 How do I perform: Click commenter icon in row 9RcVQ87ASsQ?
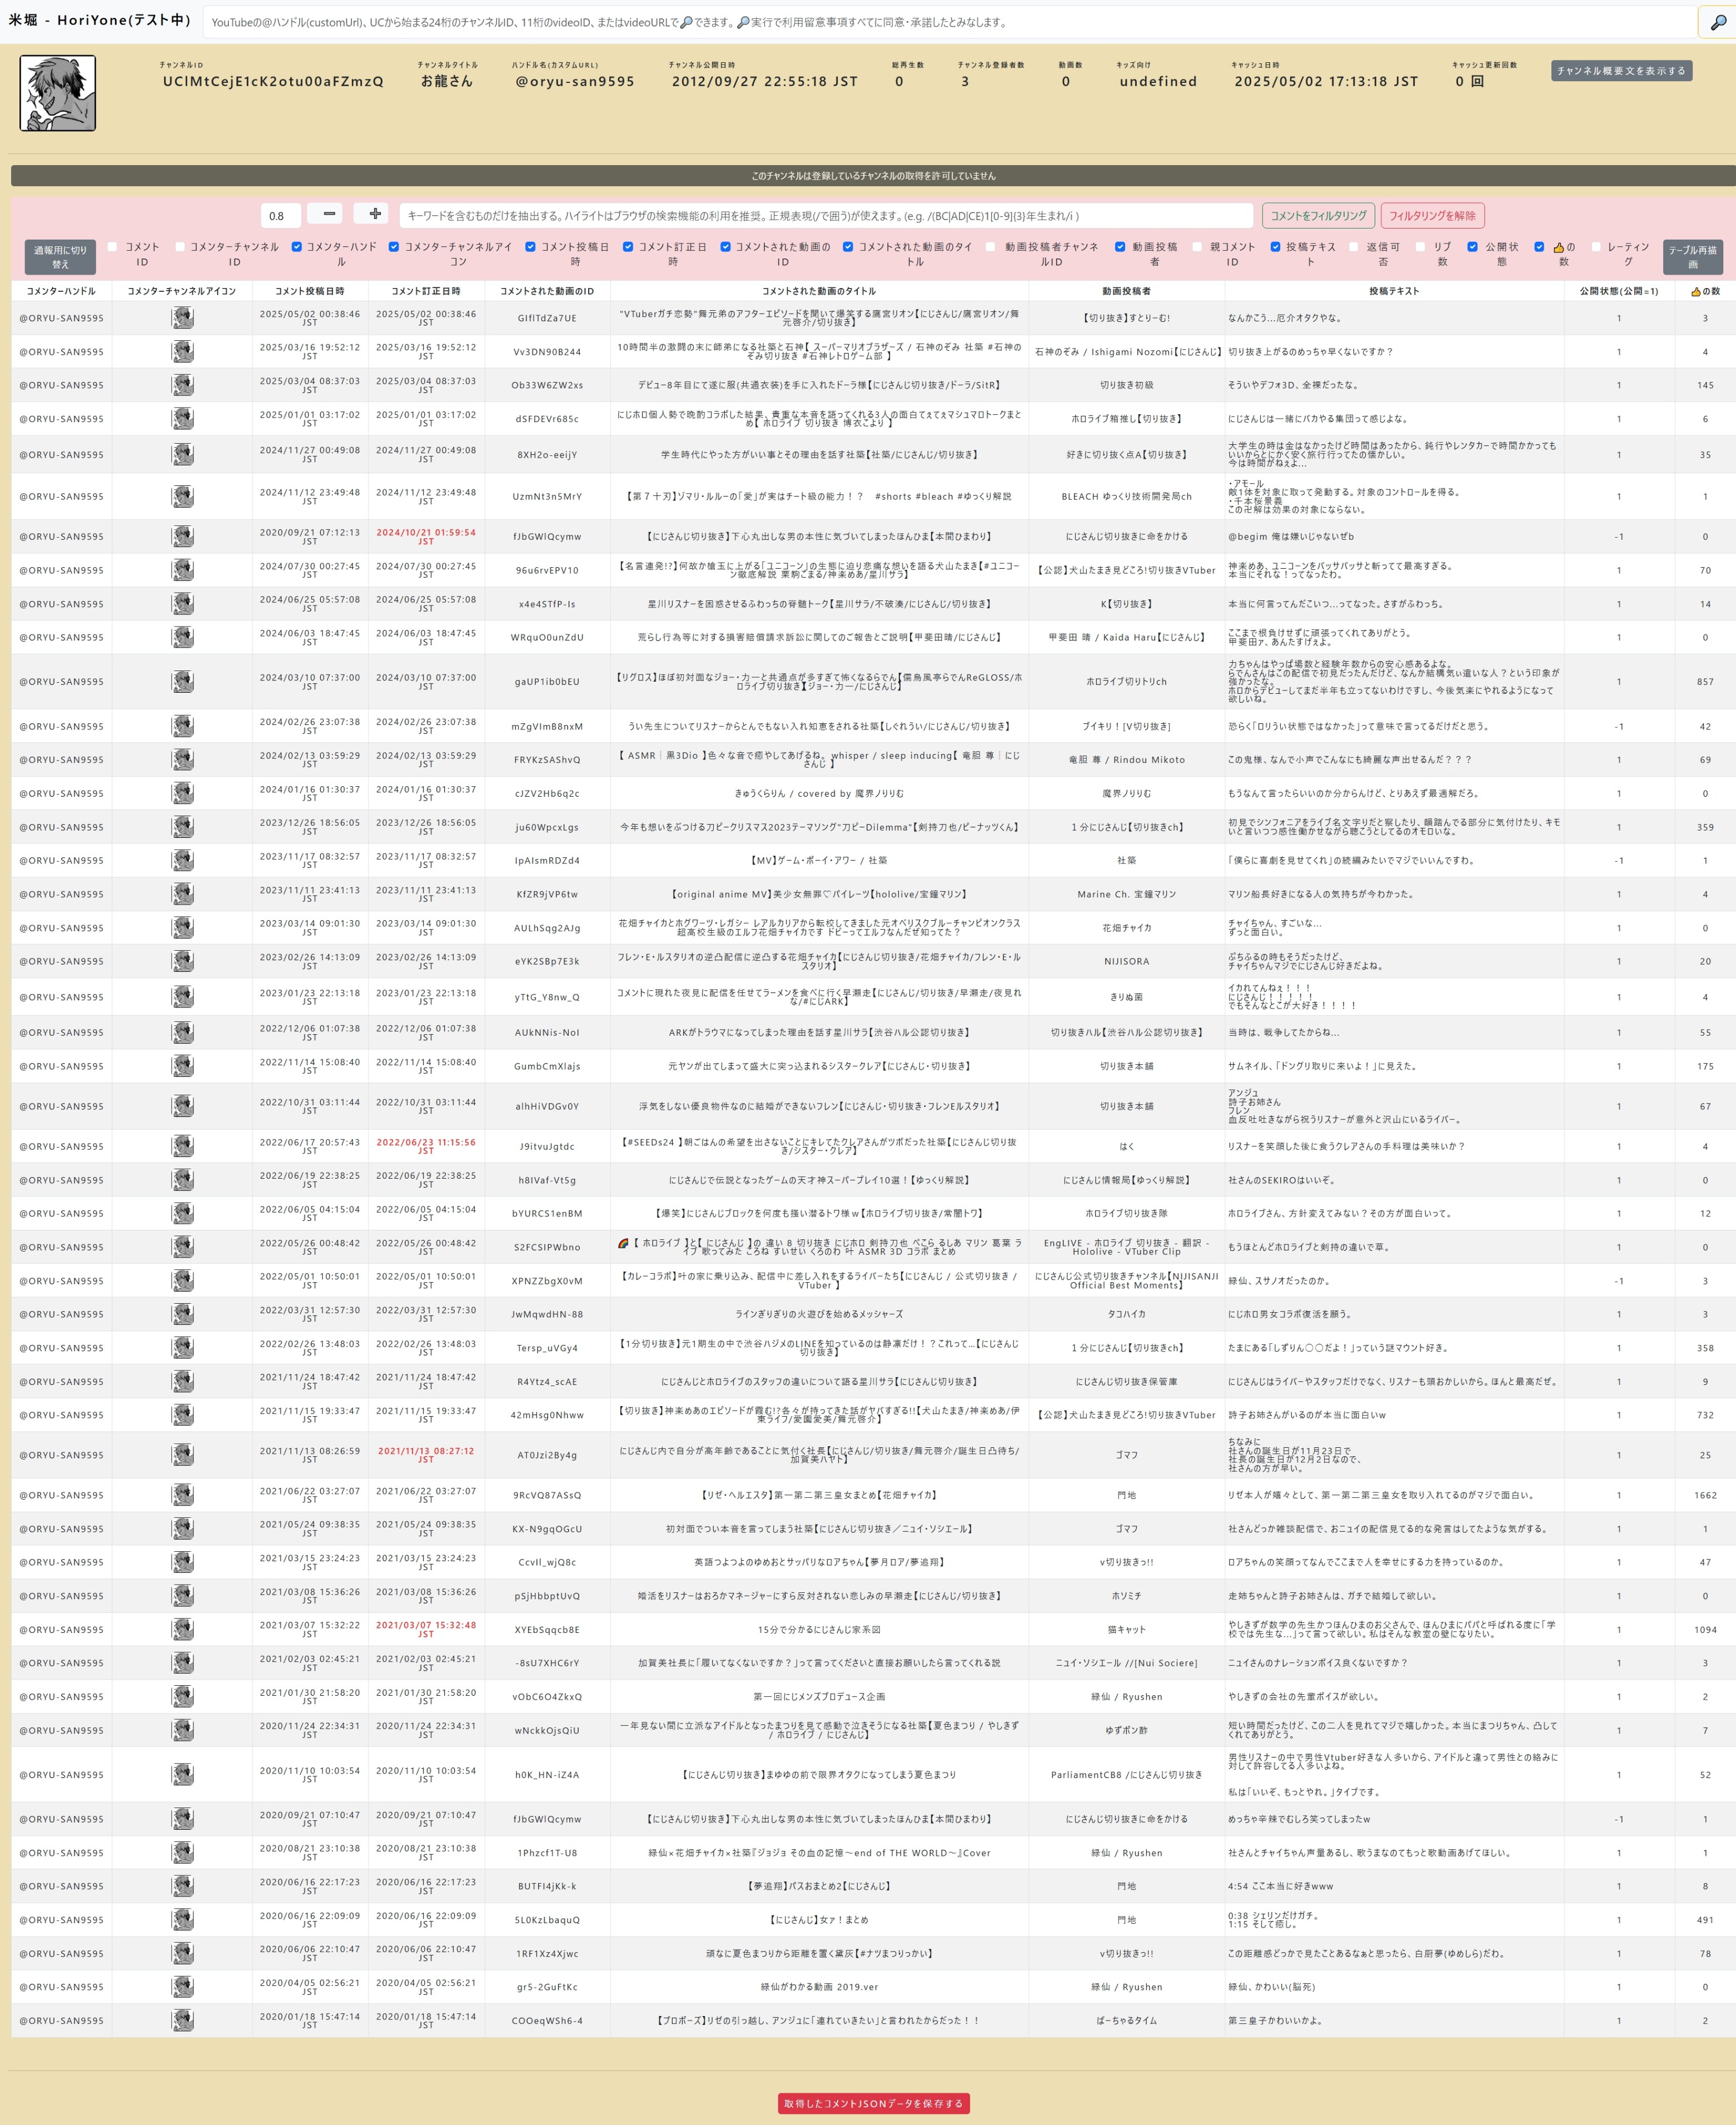point(182,1496)
